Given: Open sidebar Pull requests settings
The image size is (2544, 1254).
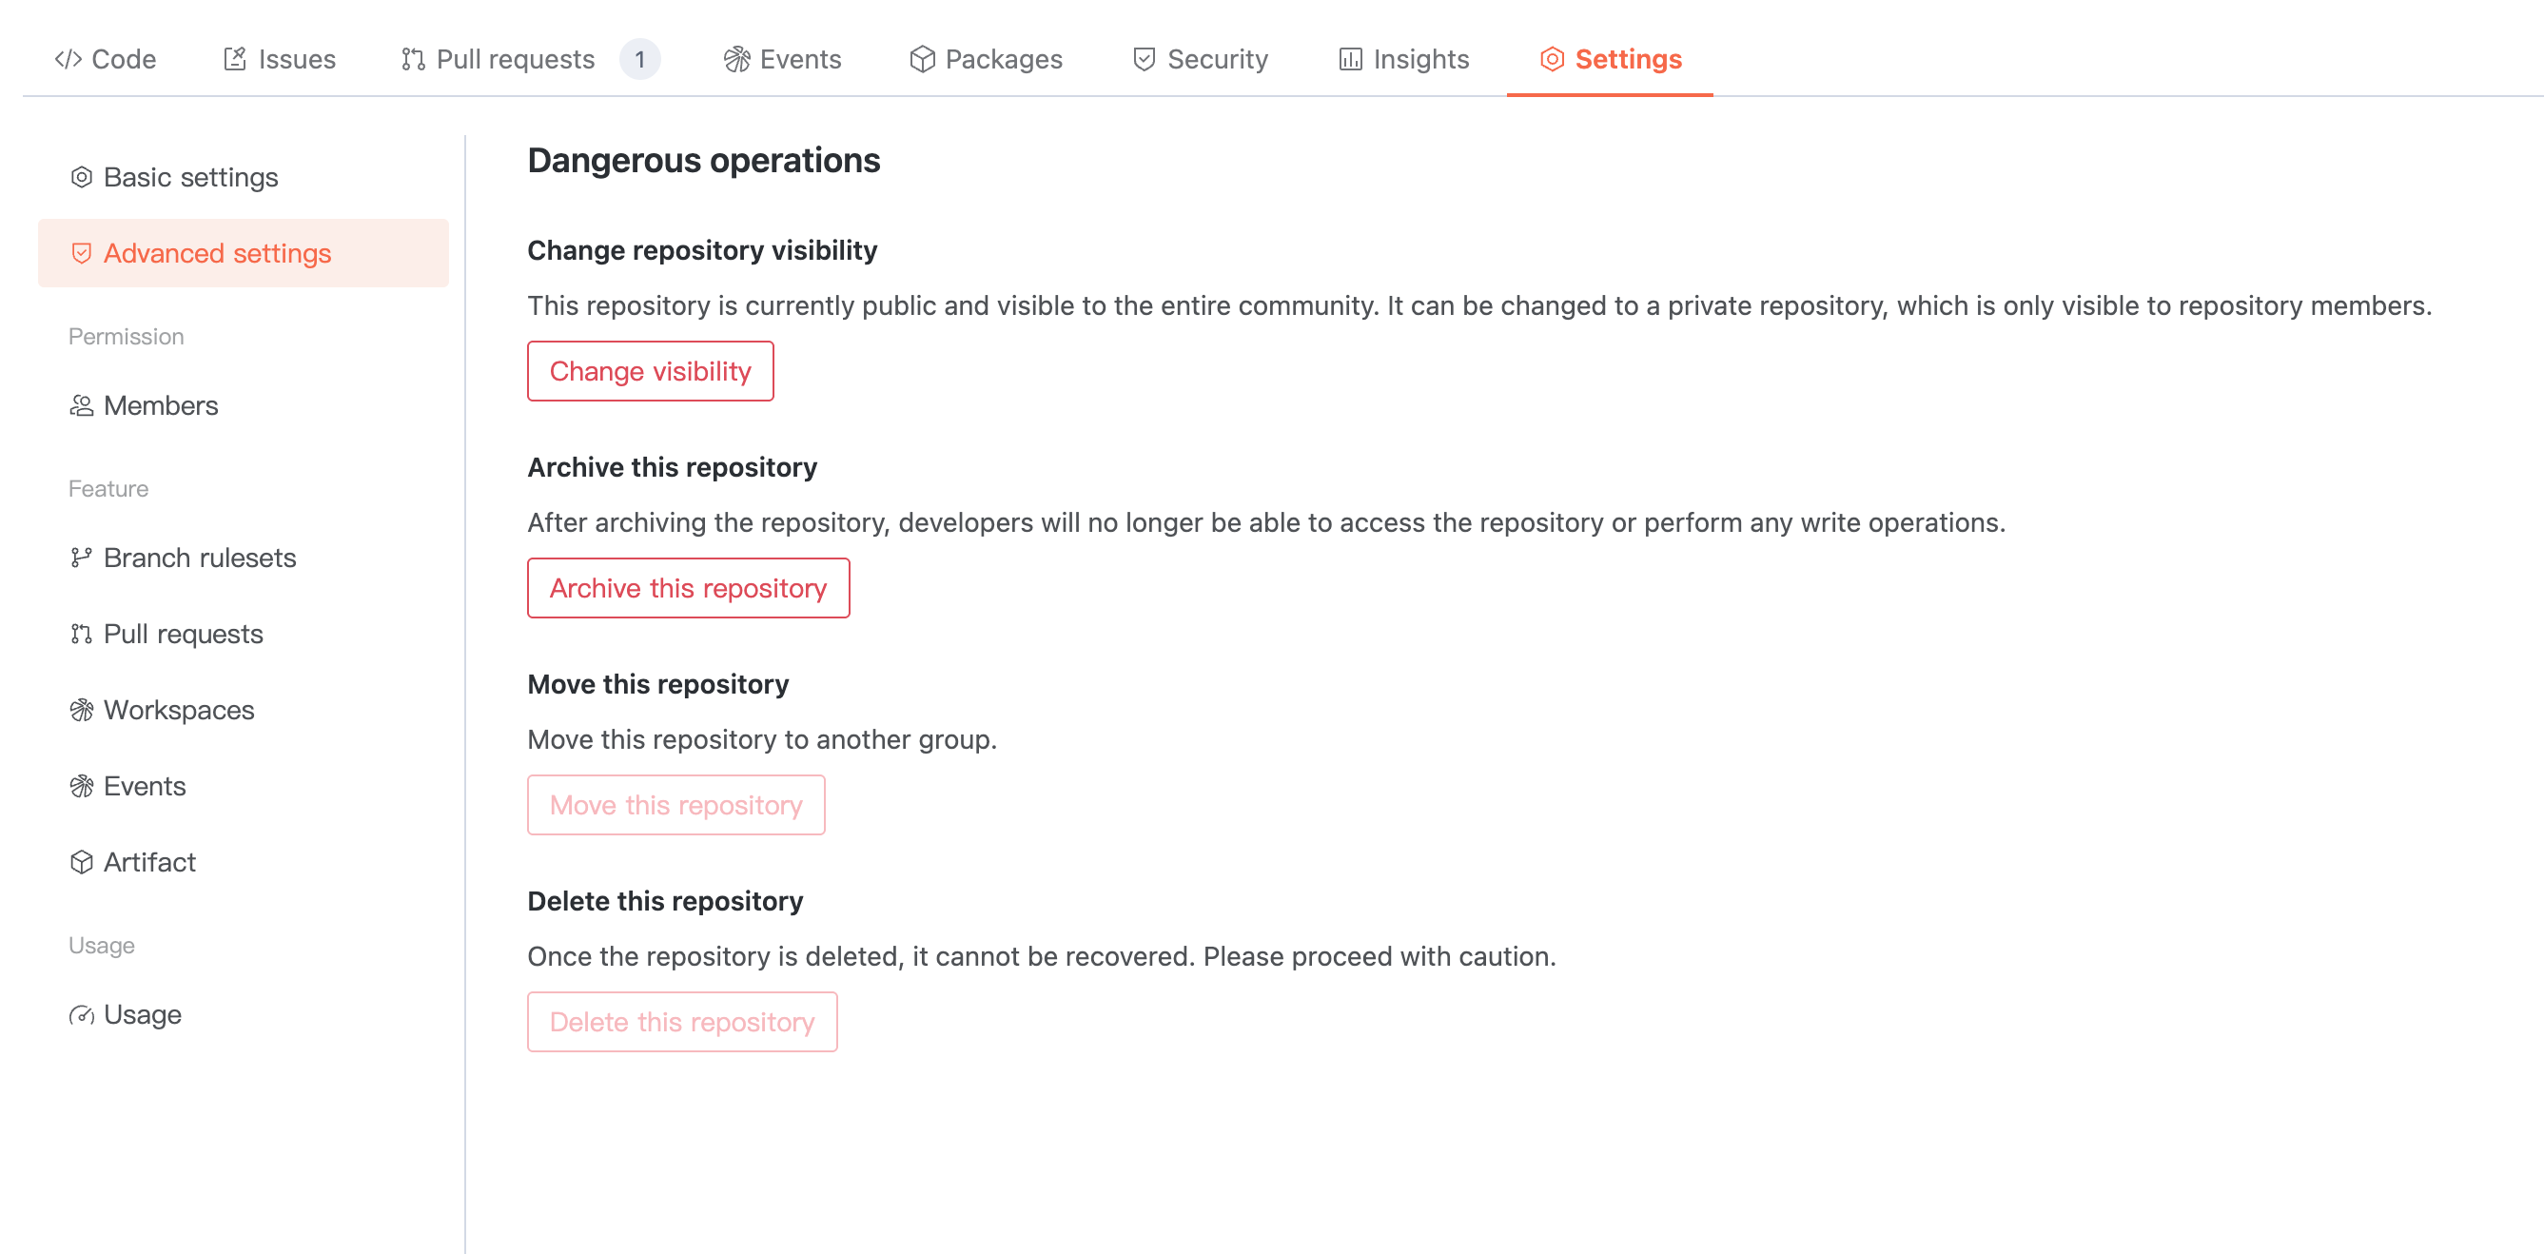Looking at the screenshot, I should (183, 634).
